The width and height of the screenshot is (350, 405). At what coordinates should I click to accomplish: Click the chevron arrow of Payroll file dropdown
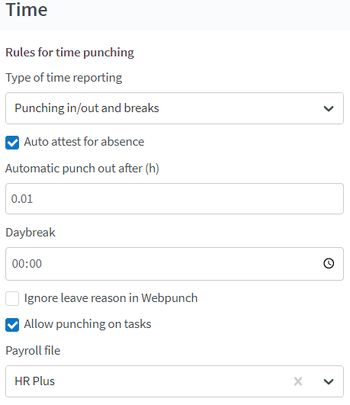pyautogui.click(x=329, y=381)
